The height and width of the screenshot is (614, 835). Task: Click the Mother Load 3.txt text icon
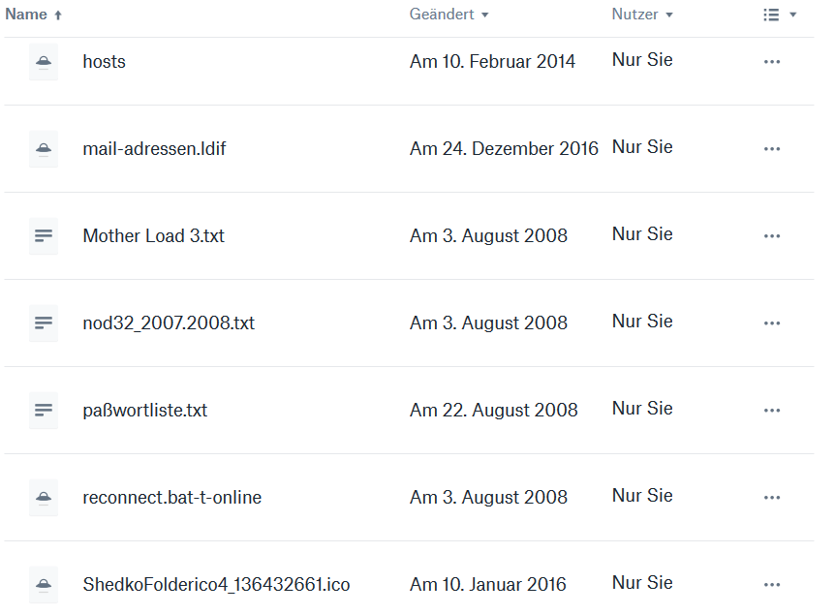coord(44,236)
